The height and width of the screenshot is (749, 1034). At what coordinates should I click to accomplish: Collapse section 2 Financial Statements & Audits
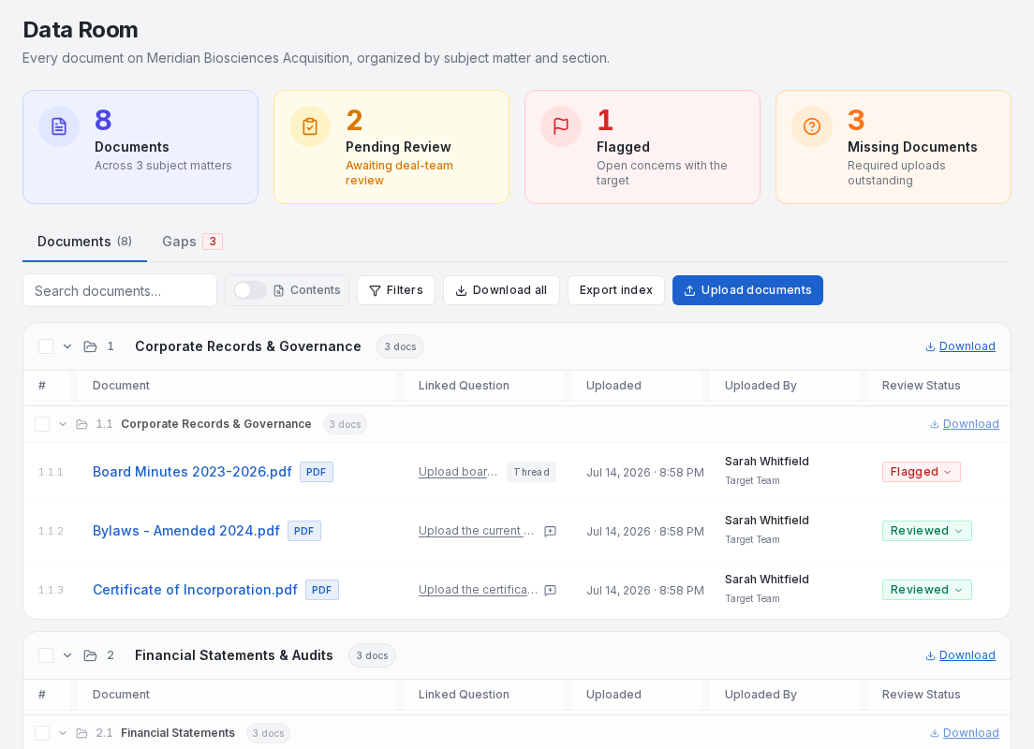[x=67, y=655]
